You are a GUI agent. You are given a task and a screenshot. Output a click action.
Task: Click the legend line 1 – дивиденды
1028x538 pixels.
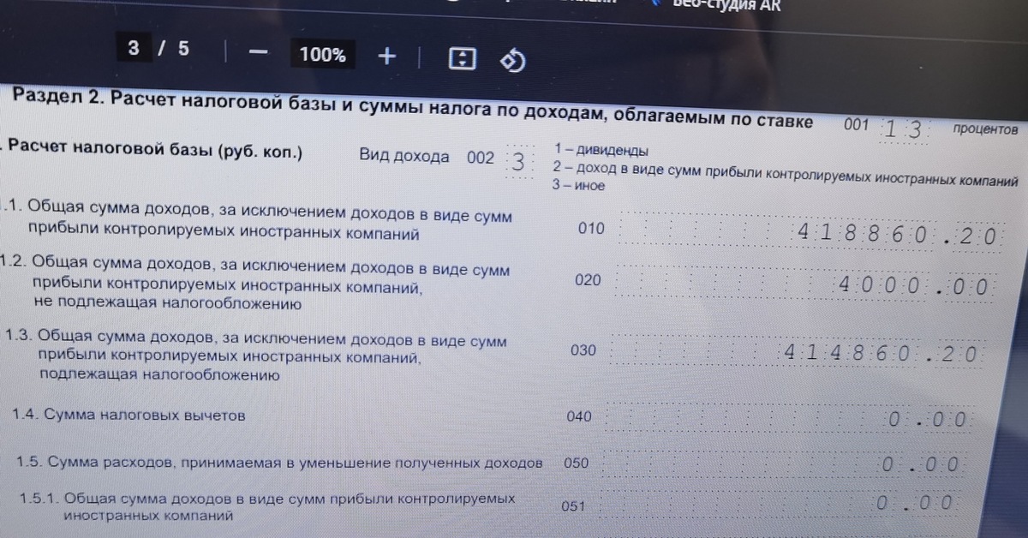tap(601, 152)
